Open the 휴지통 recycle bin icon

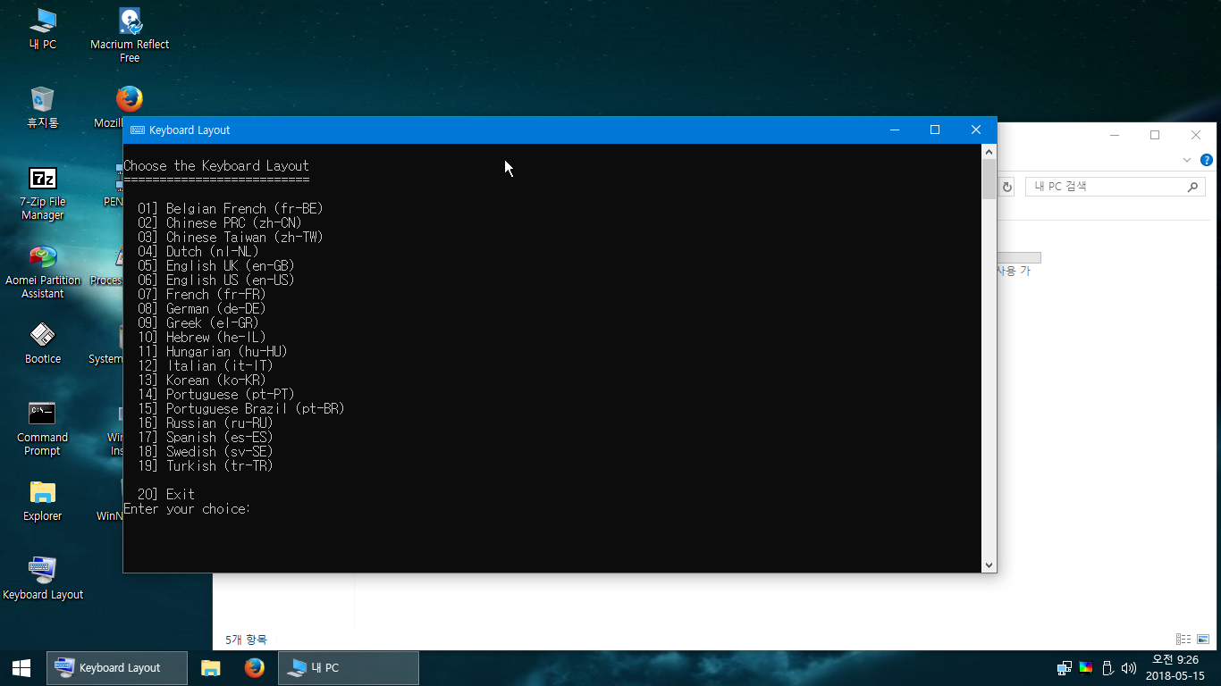[42, 107]
